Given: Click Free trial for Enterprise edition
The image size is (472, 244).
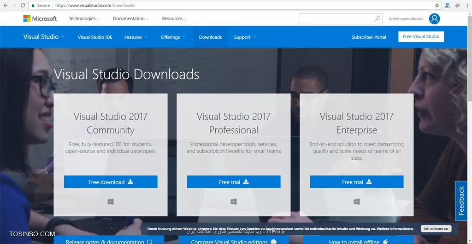Looking at the screenshot, I should 357,182.
